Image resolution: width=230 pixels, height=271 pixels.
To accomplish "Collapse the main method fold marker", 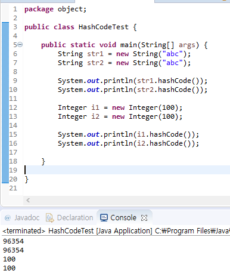I will click(20, 45).
